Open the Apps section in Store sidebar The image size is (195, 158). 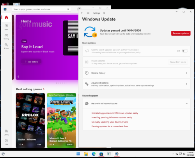tap(6, 27)
